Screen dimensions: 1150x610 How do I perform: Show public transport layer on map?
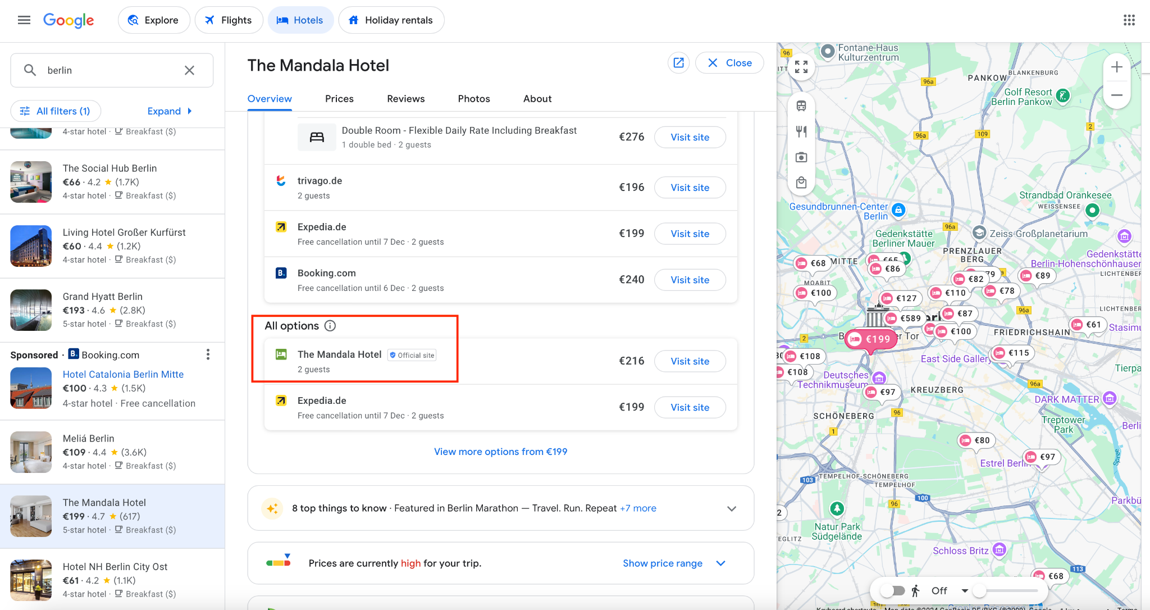tap(801, 106)
